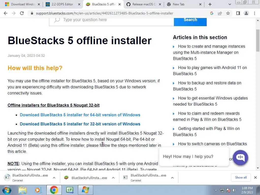Click the 'How will this help?' heading
This screenshot has height=195, width=260.
coord(35,68)
